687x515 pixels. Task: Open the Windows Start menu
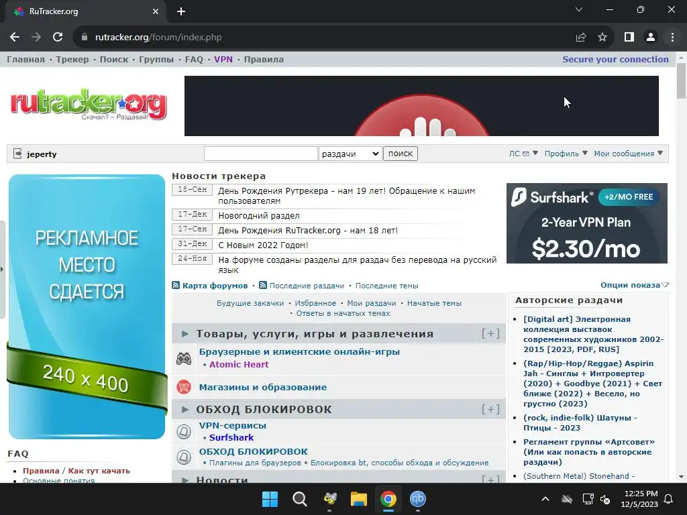[x=270, y=499]
